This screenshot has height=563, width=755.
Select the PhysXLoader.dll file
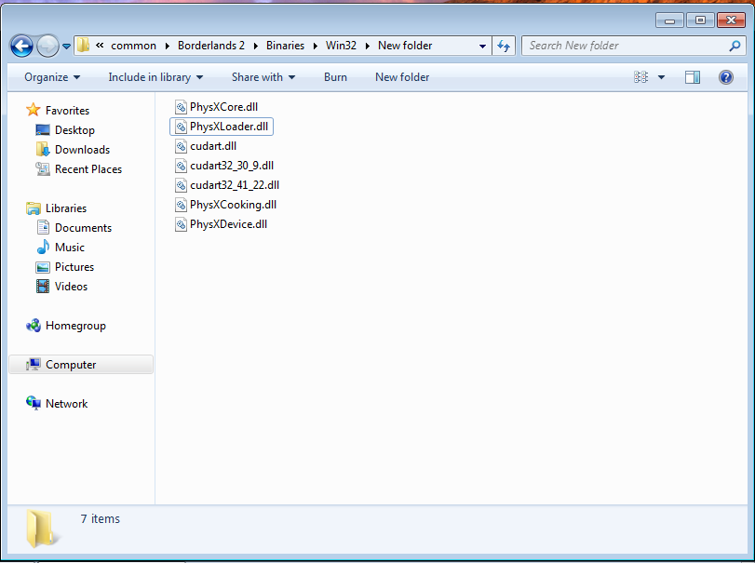(222, 127)
